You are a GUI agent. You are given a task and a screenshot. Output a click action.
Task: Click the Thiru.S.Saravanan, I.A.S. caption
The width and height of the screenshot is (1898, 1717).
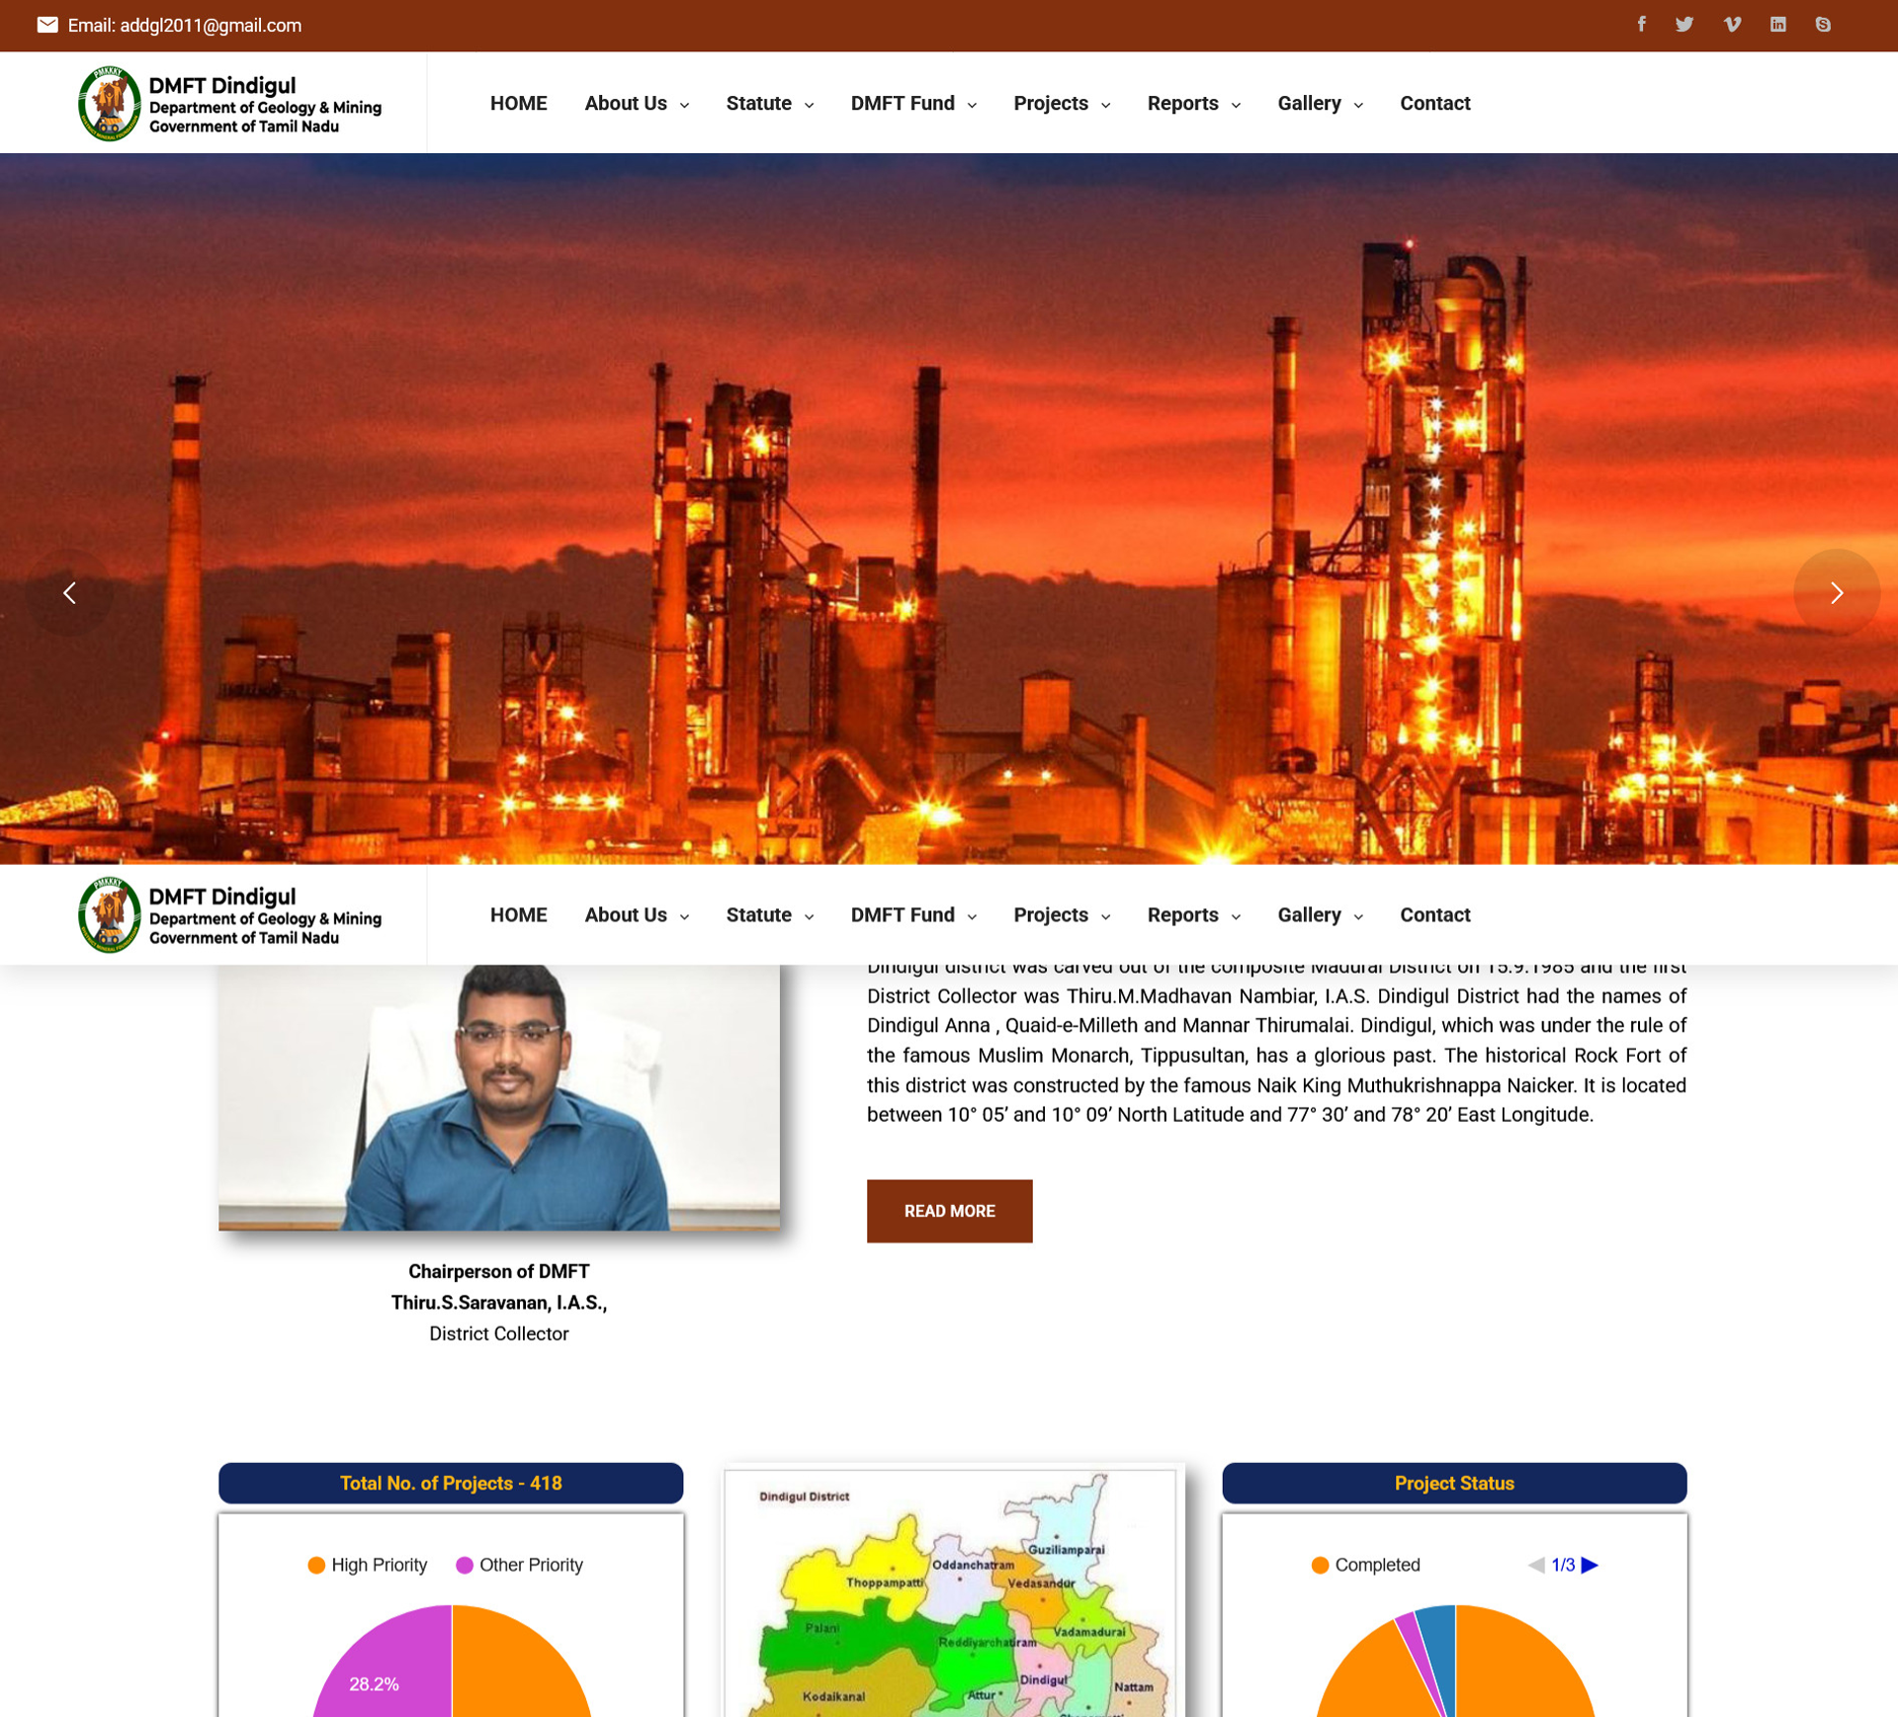pos(499,1303)
